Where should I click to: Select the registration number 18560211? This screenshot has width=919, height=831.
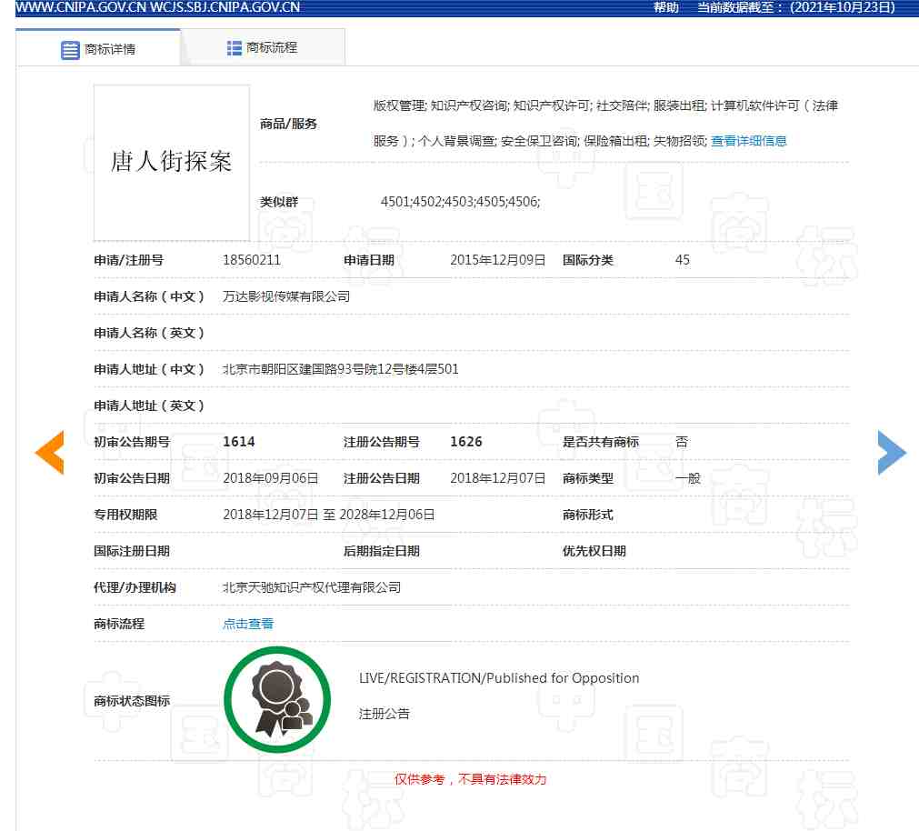pyautogui.click(x=252, y=260)
